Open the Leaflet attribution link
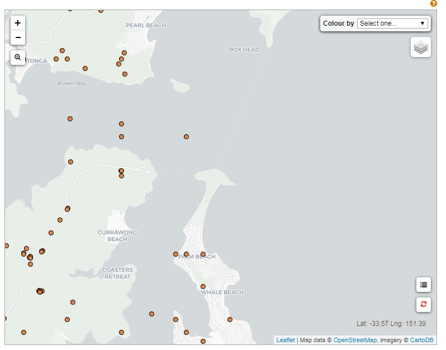Image resolution: width=446 pixels, height=350 pixels. coord(286,340)
